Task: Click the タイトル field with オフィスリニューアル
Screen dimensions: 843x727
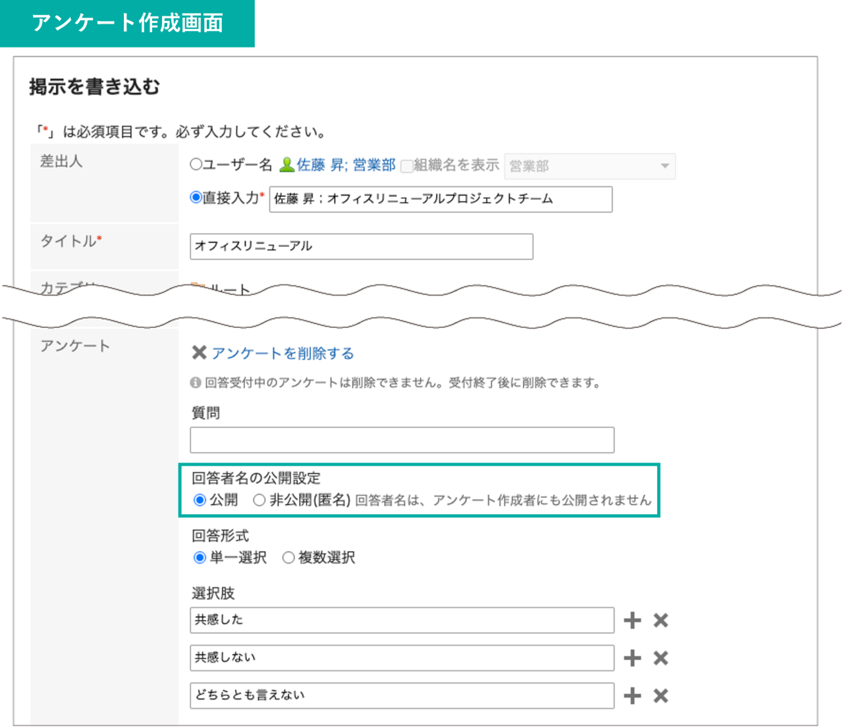Action: [x=362, y=246]
